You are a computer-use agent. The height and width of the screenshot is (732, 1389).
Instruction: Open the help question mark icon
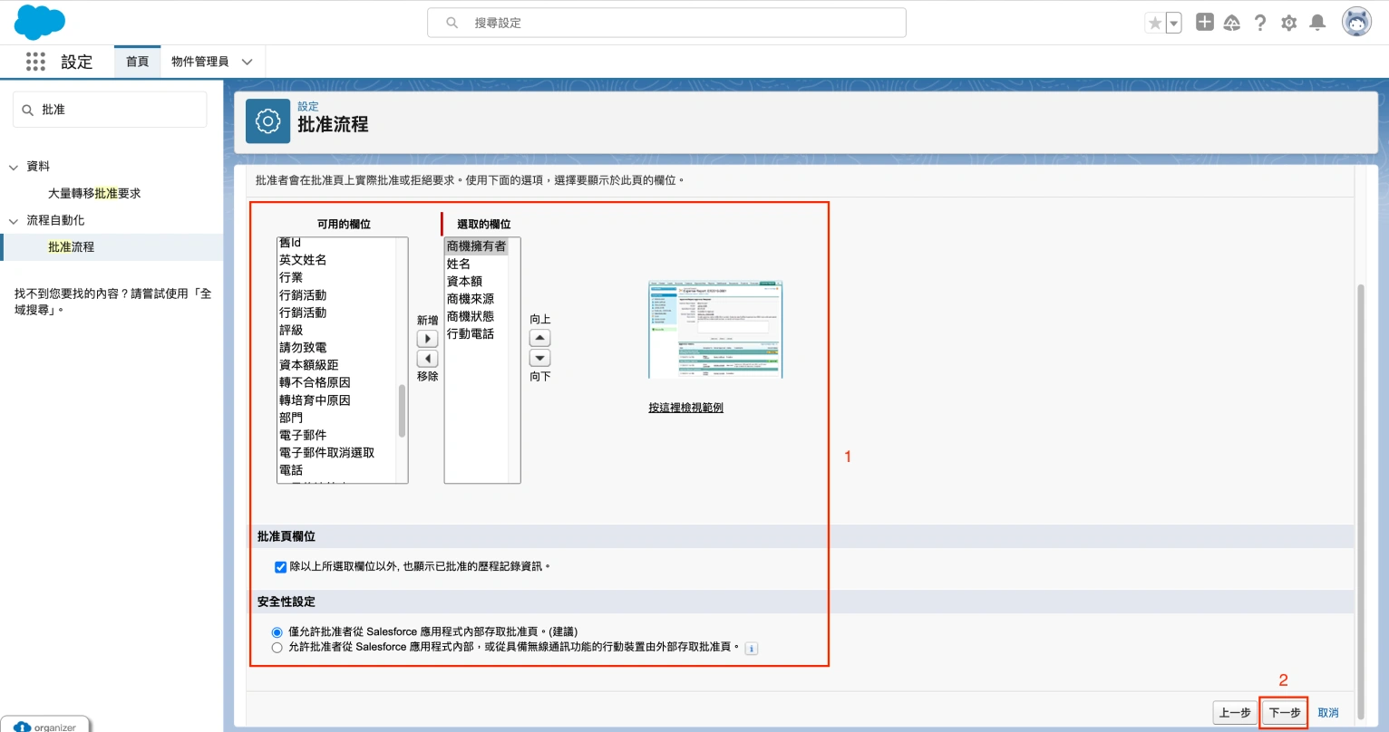(1260, 23)
